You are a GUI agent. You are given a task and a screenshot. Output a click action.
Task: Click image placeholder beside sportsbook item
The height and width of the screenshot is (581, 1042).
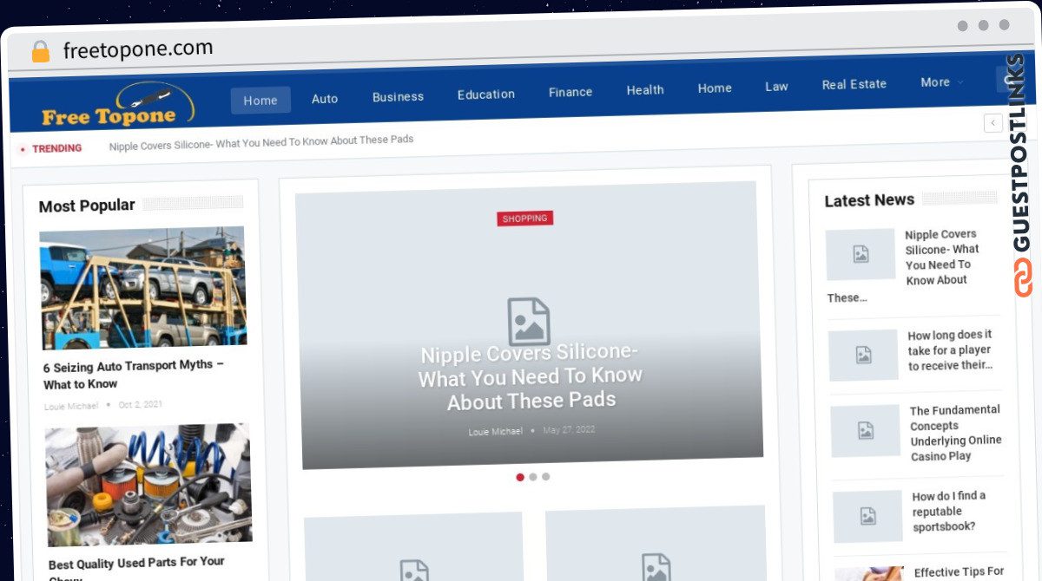click(x=868, y=517)
